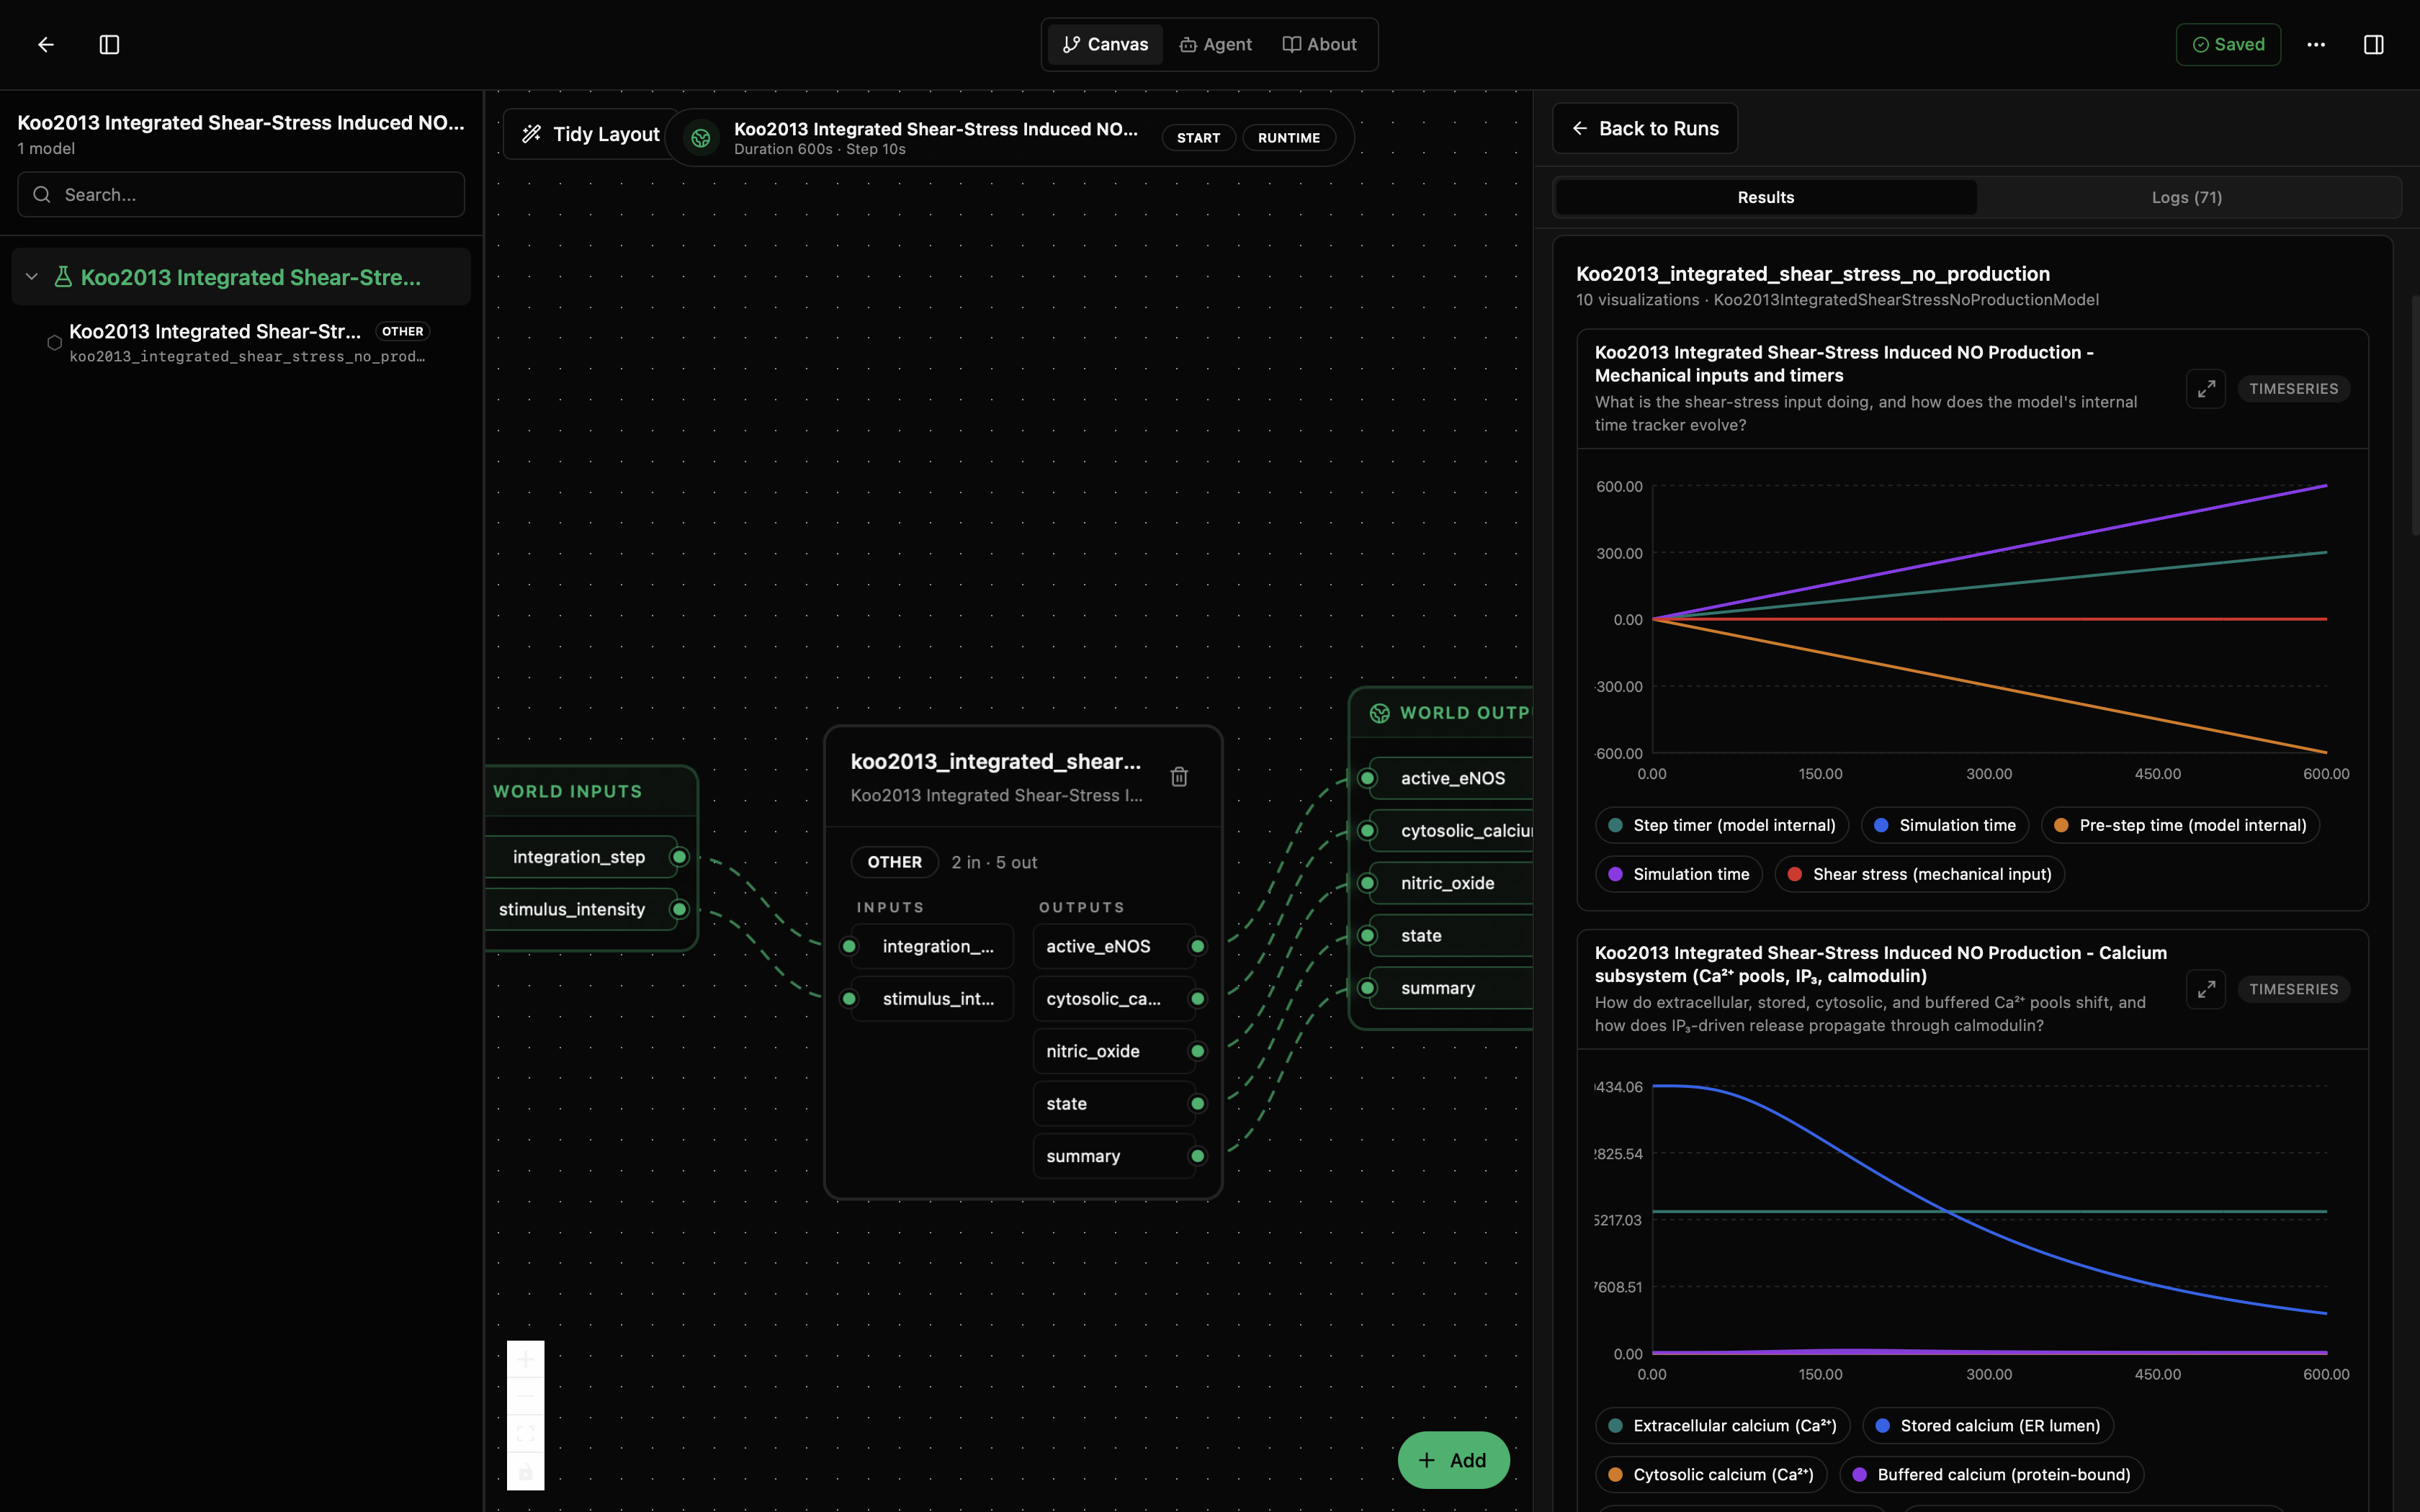
Task: Switch to the Agent tab
Action: pyautogui.click(x=1215, y=44)
